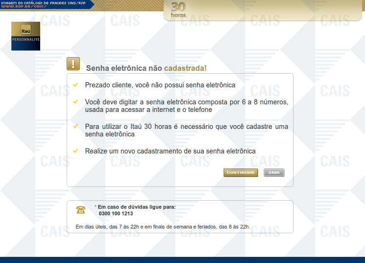Click the Itaú Personnalité logo
The width and height of the screenshot is (365, 263).
26,36
